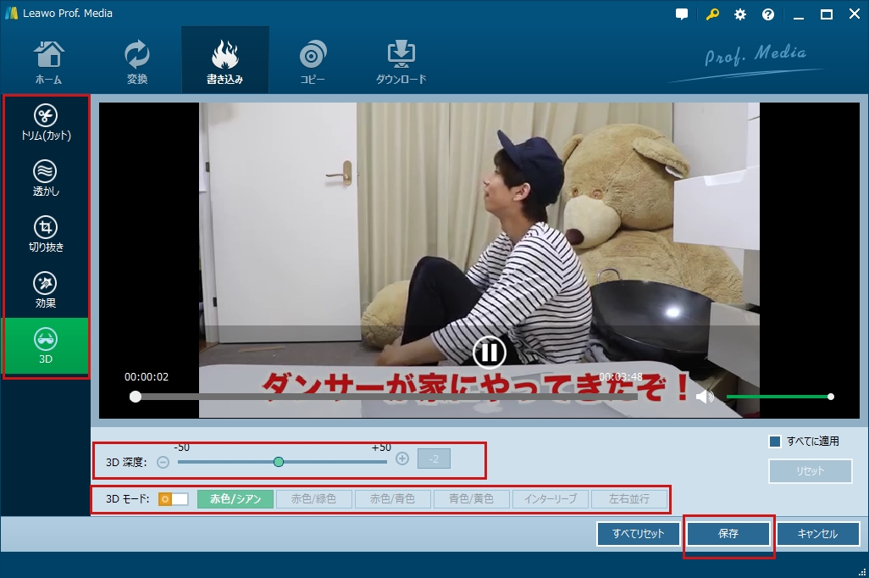Image resolution: width=869 pixels, height=578 pixels.
Task: Select the 書き込み burn tab
Action: (225, 62)
